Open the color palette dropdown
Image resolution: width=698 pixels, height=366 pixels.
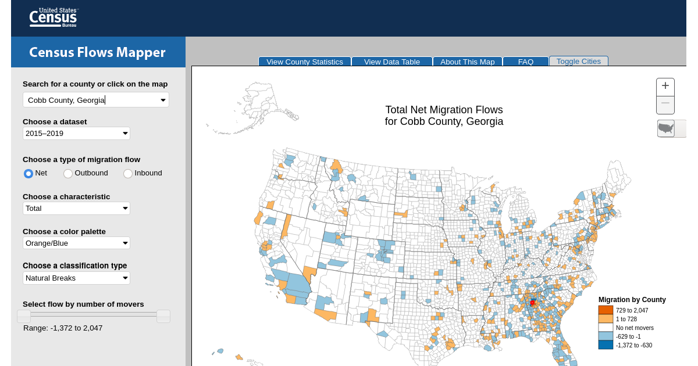click(x=76, y=243)
